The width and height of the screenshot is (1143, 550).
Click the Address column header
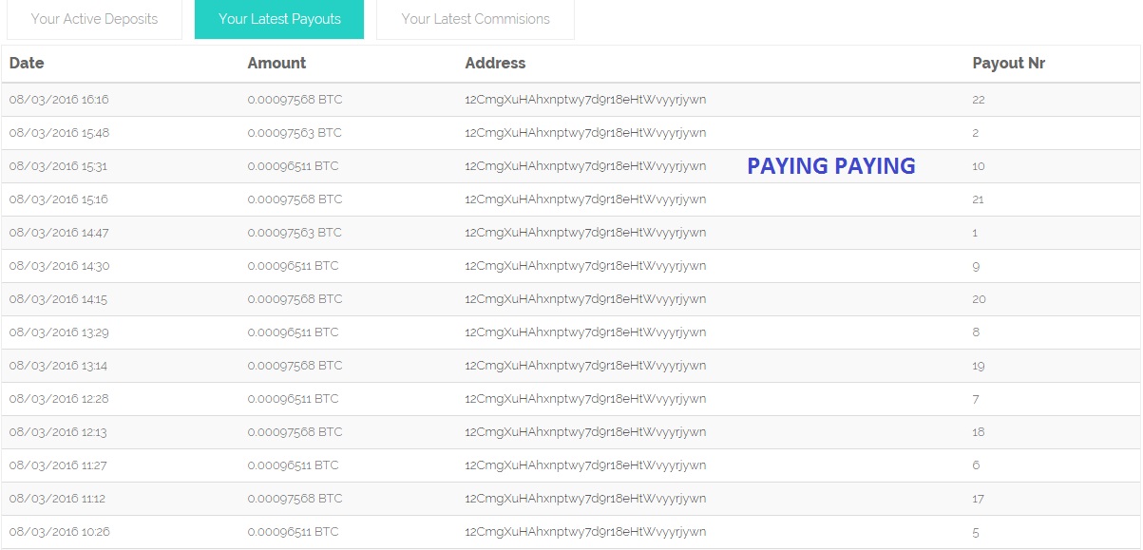495,64
